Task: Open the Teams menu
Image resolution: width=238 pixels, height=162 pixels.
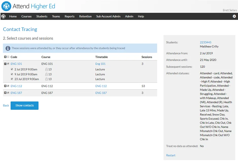Action: (x=56, y=16)
